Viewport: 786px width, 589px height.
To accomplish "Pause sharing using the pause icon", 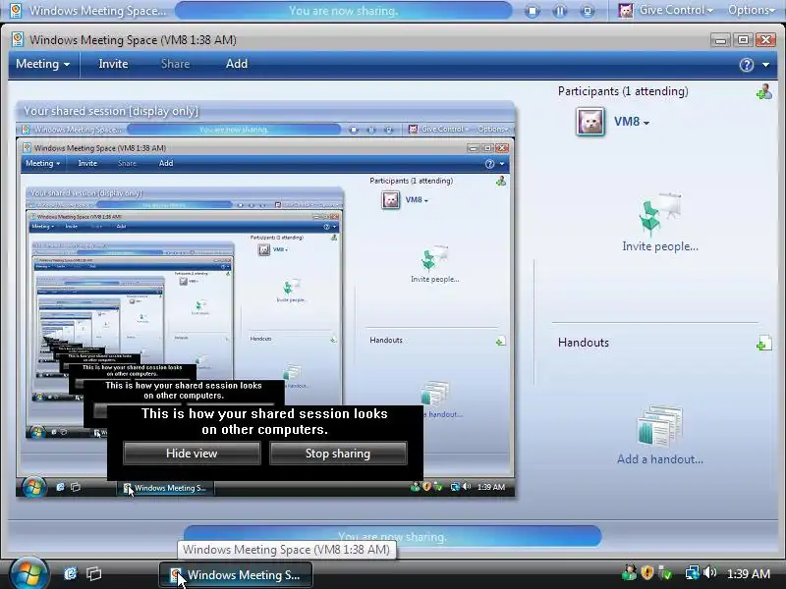I will [x=560, y=11].
